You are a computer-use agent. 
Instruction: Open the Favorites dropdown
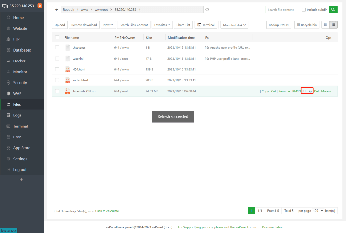[x=162, y=25]
